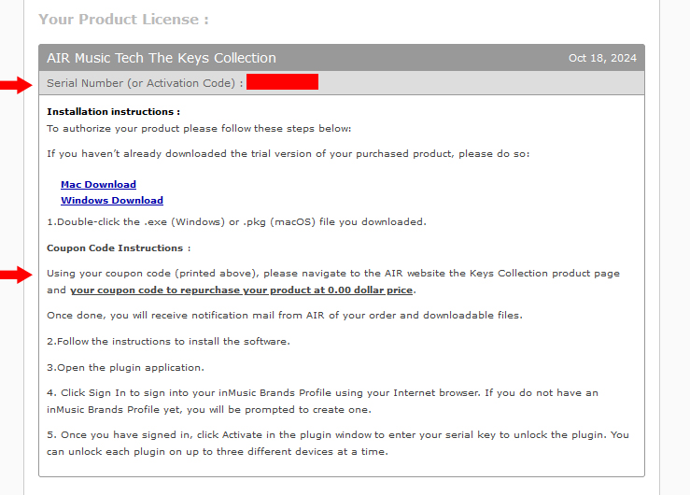The width and height of the screenshot is (690, 495).
Task: Click the underlined repurchase at 0.00 dollar text
Action: 243,290
